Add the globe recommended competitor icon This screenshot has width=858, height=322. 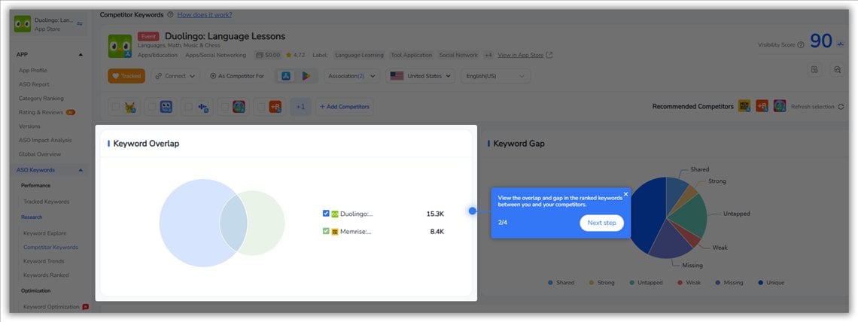pyautogui.click(x=780, y=106)
